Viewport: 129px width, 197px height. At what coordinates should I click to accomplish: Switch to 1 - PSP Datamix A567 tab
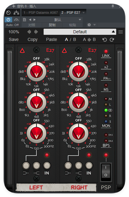41,13
